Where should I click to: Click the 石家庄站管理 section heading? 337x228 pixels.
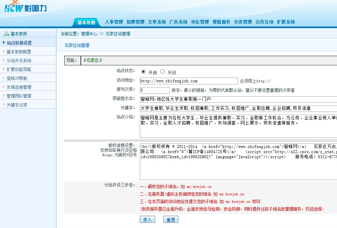pos(77,46)
